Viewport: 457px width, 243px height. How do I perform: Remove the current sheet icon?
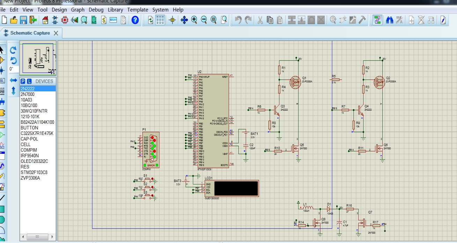(421, 20)
